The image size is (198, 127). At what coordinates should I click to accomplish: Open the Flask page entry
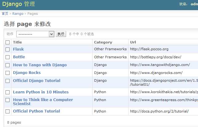tap(18, 49)
